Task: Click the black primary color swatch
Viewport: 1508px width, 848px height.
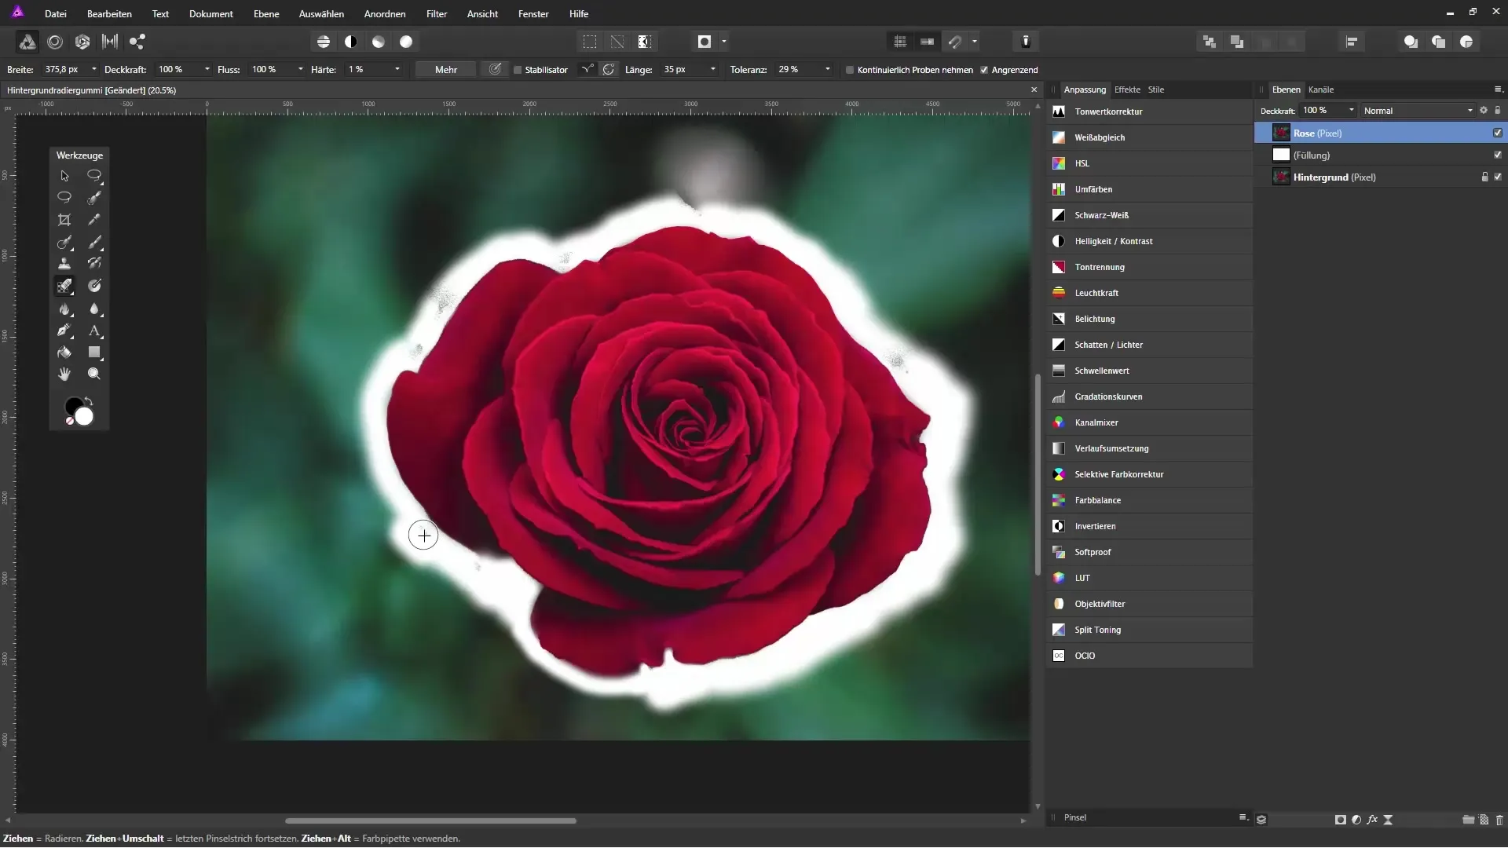Action: (x=73, y=406)
